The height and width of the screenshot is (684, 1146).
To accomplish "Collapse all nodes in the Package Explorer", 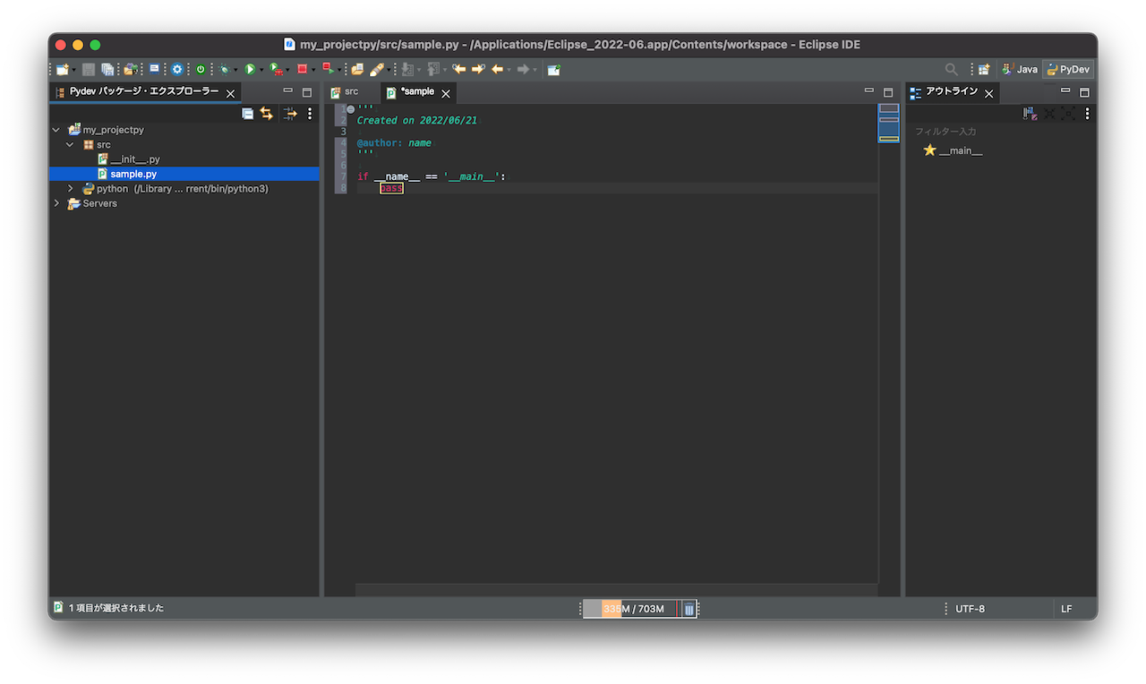I will (247, 113).
